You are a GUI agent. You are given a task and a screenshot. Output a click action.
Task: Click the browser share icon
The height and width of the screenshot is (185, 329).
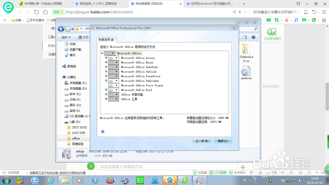234,12
